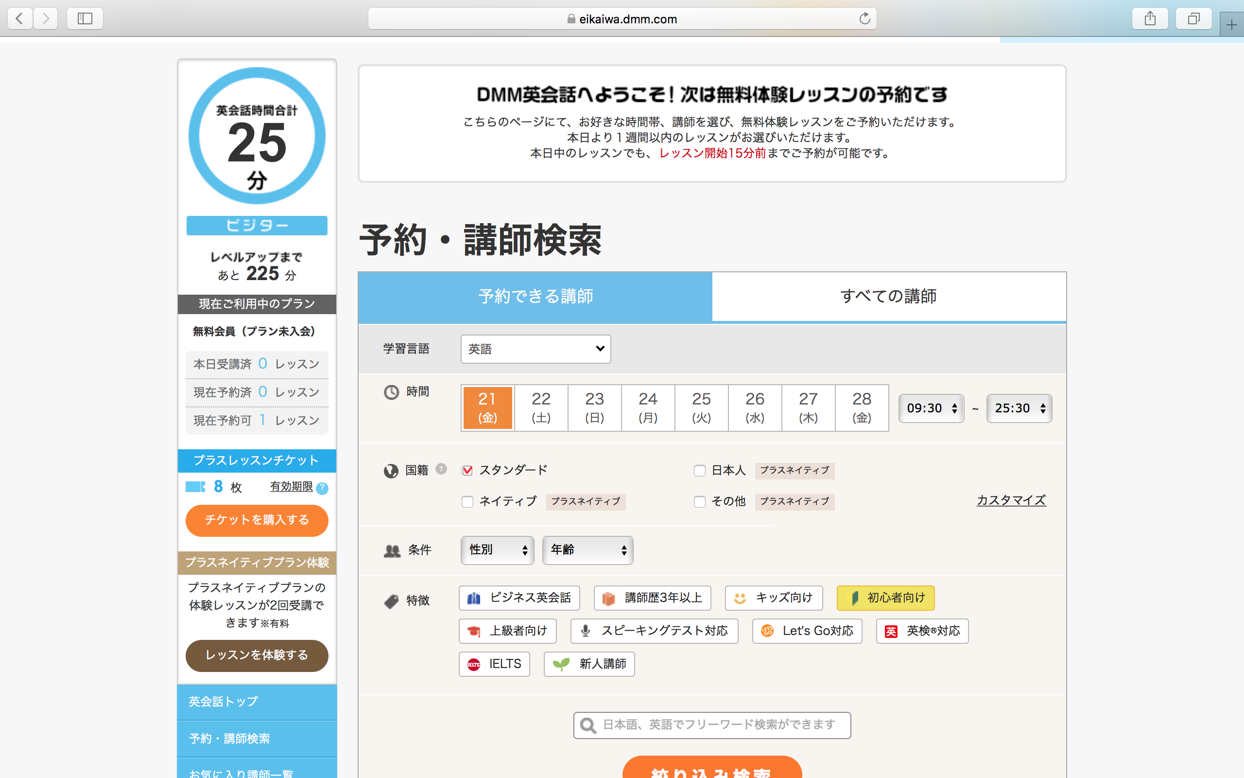
Task: Select date 21 (金)
Action: [488, 407]
